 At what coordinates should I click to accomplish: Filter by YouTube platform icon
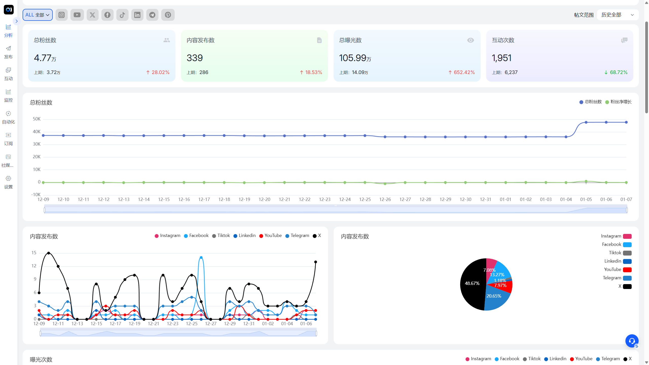pyautogui.click(x=77, y=15)
